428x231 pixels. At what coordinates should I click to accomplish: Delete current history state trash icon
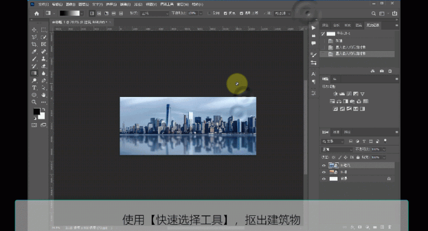tap(390, 71)
